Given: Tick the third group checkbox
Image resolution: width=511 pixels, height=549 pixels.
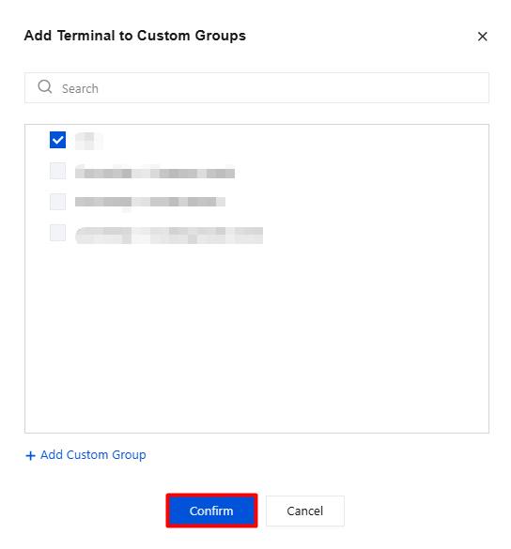Looking at the screenshot, I should coord(58,202).
